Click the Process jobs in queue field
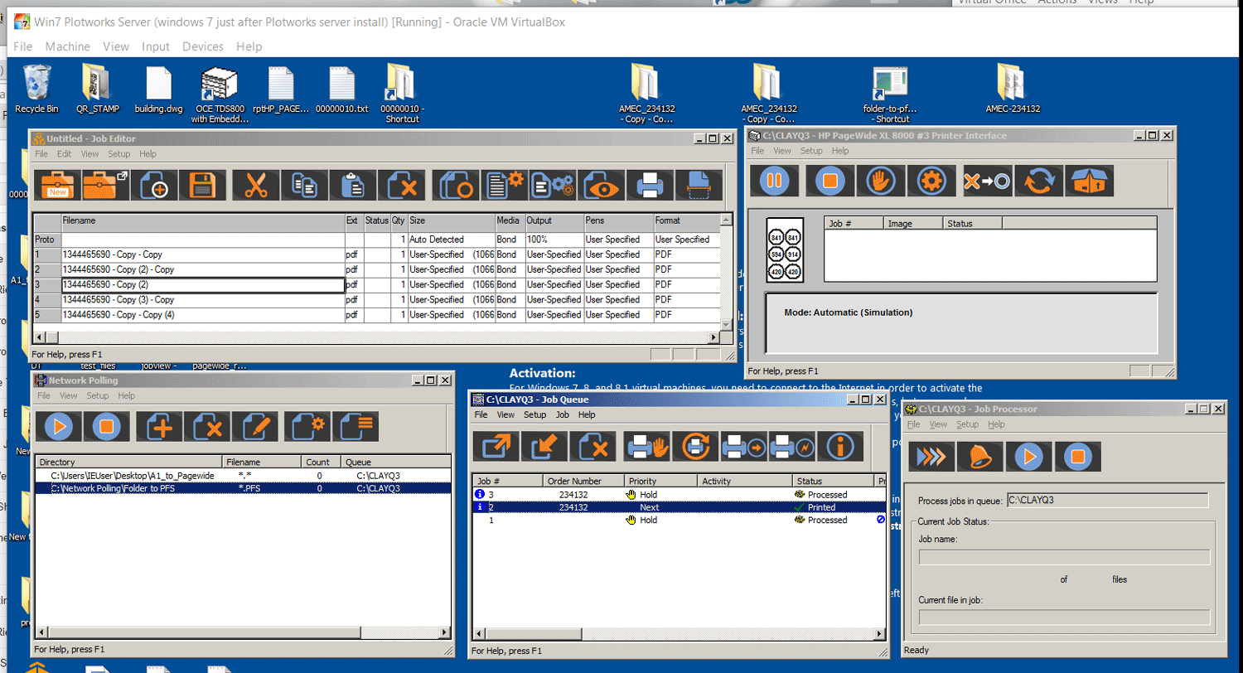Screen dimensions: 1243x673 point(1107,501)
